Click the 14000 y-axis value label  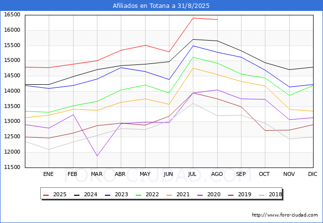click(x=12, y=91)
